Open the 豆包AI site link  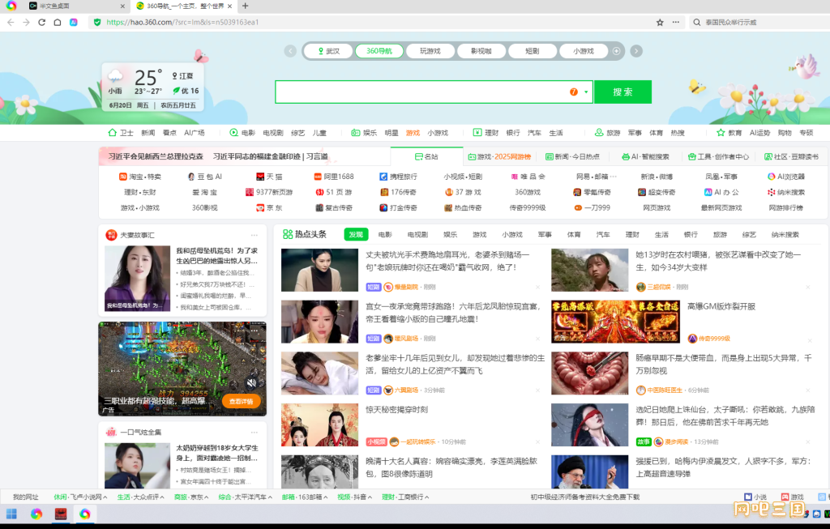205,177
